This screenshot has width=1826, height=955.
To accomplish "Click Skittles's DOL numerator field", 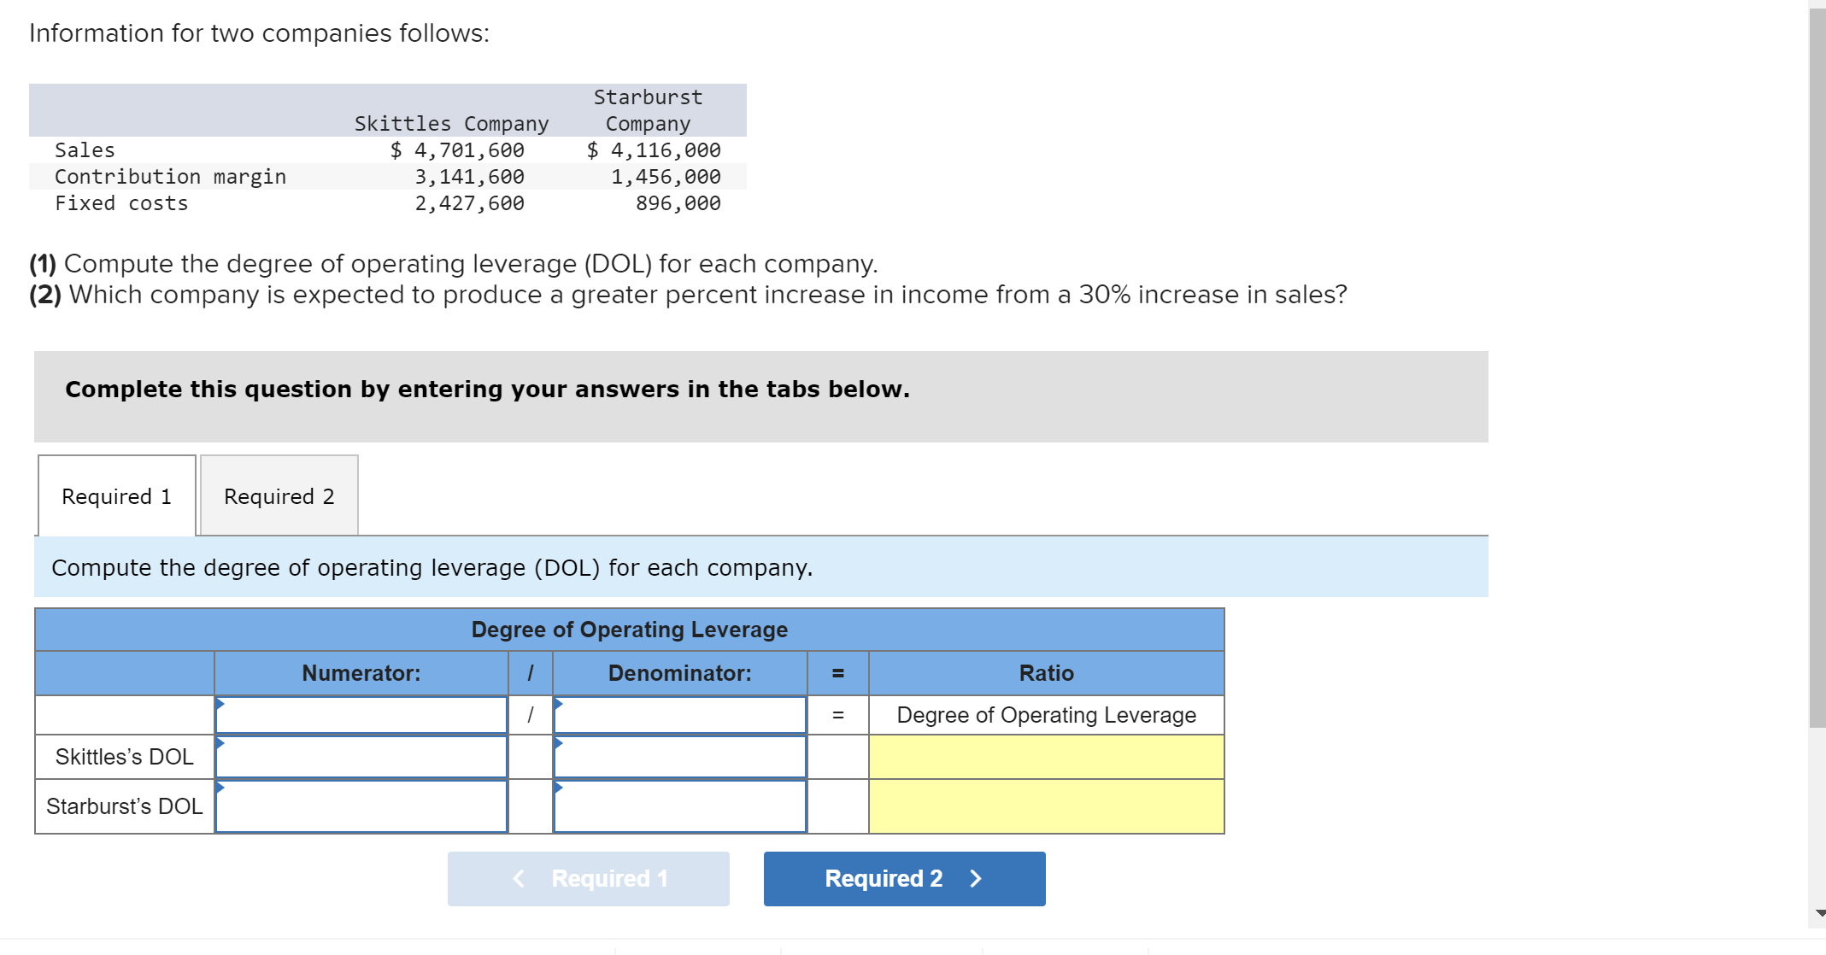I will (361, 757).
